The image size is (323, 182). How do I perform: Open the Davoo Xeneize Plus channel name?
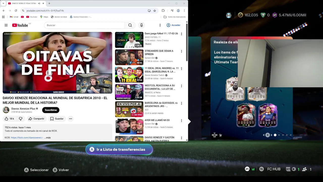(23, 109)
